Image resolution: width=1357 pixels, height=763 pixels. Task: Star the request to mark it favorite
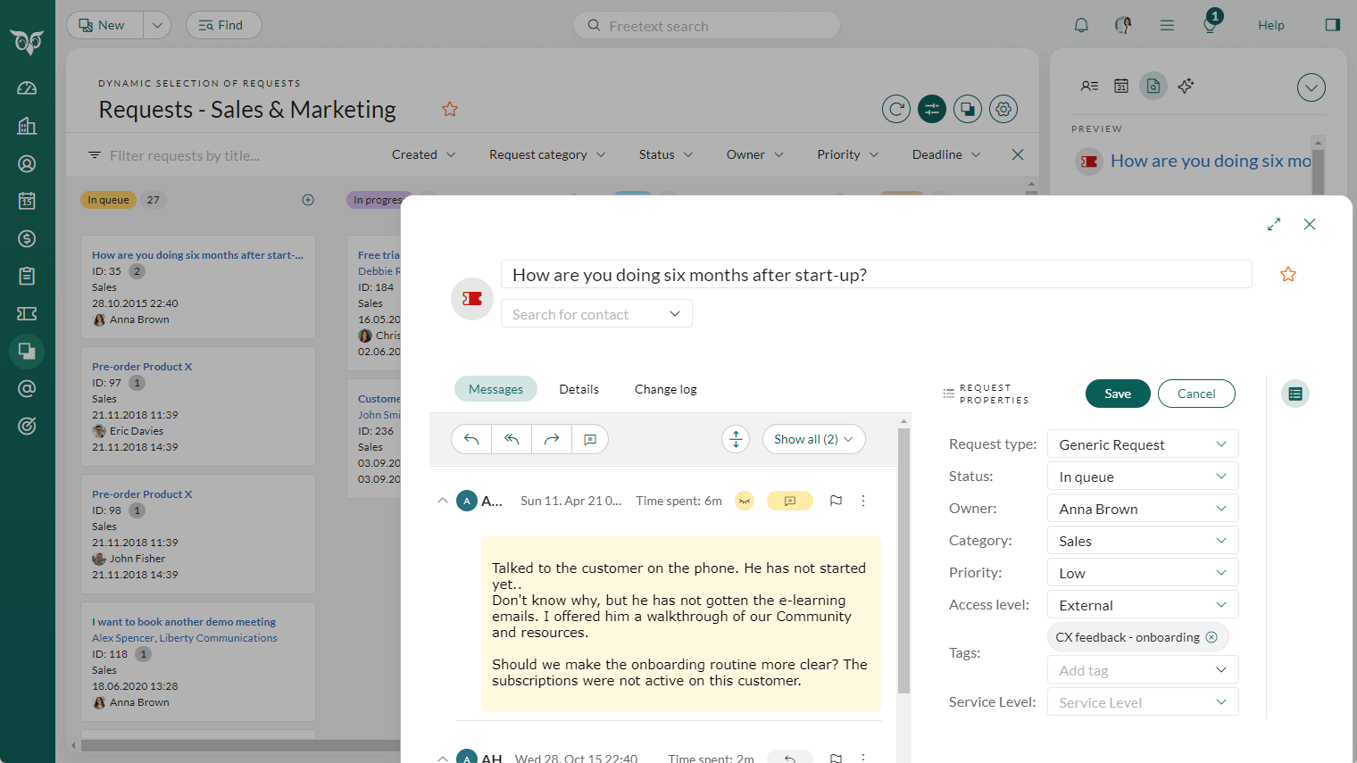[1288, 274]
